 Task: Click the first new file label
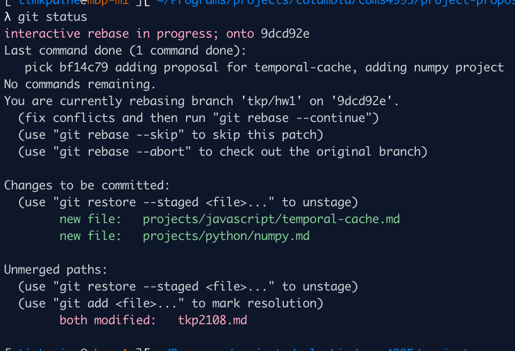90,219
